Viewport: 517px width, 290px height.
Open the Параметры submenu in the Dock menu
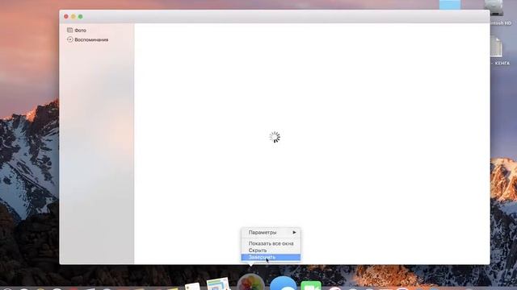(271, 233)
